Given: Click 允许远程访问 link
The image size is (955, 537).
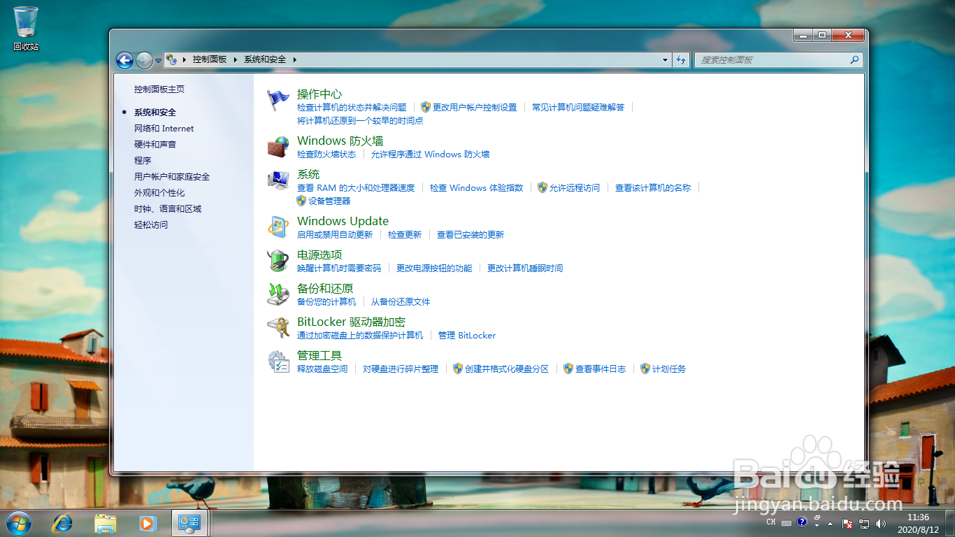Looking at the screenshot, I should point(575,188).
